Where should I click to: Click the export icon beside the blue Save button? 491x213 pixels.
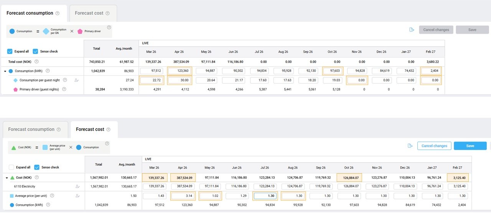click(410, 146)
